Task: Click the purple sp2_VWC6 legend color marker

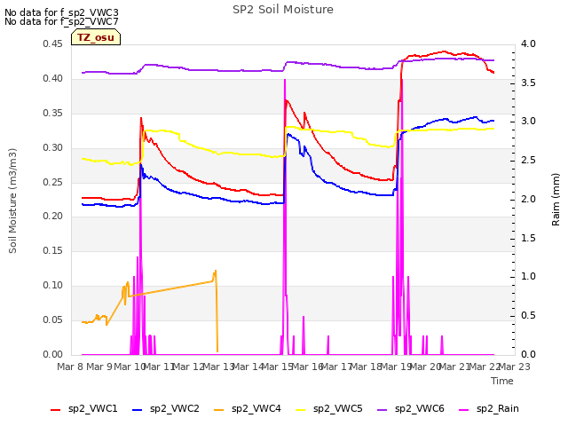Action: 383,410
